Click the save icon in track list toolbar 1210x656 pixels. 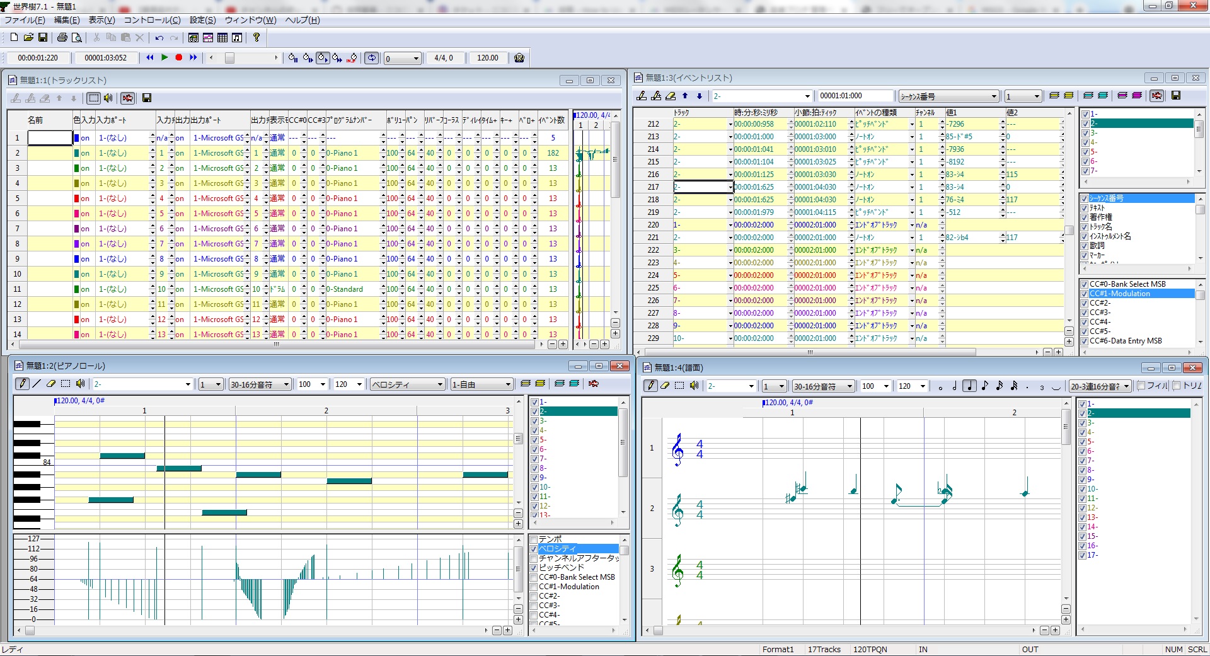click(x=147, y=98)
